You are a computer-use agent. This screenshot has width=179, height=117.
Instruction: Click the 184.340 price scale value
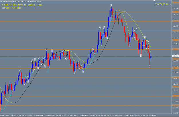point(176,9)
